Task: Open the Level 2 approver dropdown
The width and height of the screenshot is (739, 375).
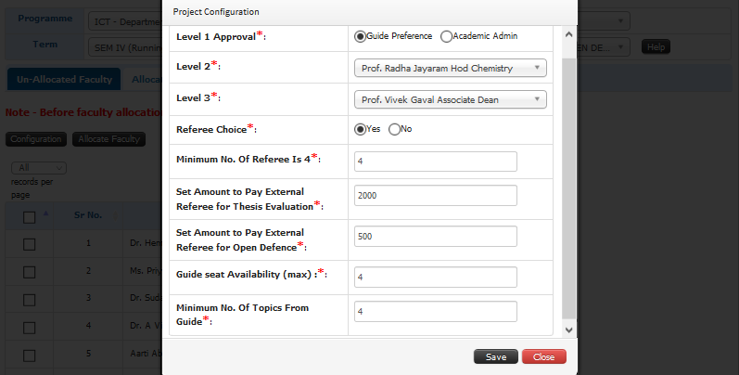Action: 450,68
